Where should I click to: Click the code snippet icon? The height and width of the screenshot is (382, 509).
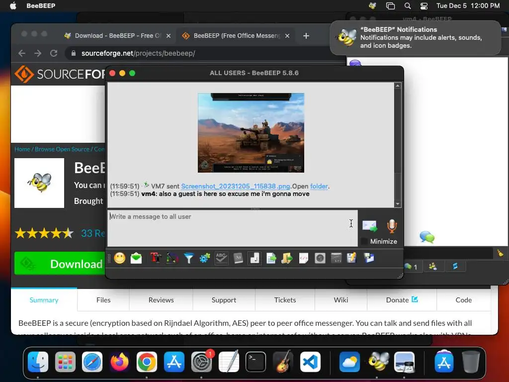pos(304,258)
